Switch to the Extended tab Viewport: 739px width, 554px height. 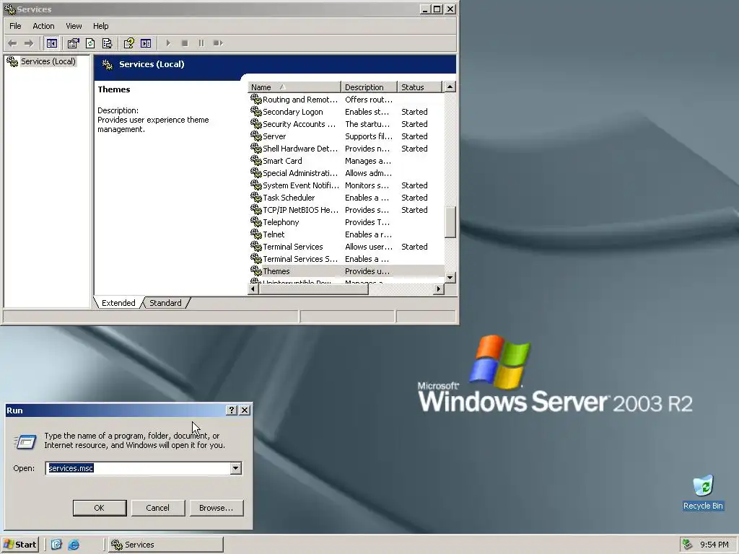(x=118, y=303)
